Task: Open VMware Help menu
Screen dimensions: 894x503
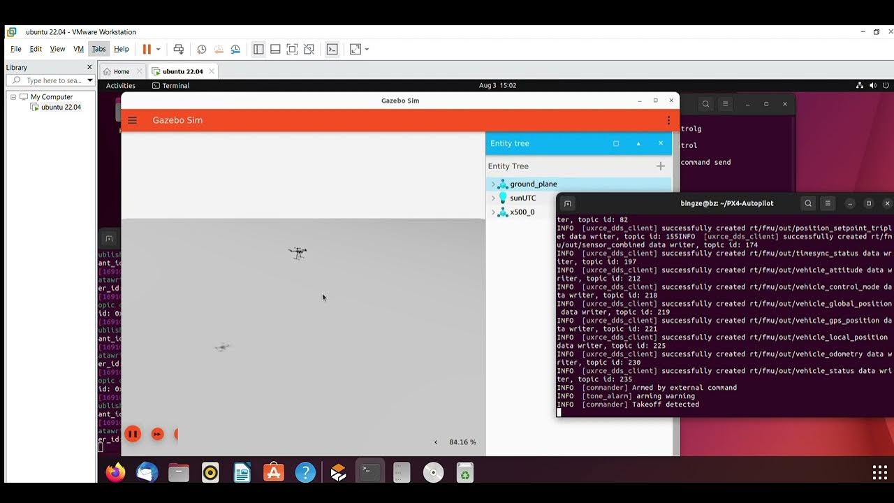Action: click(122, 49)
